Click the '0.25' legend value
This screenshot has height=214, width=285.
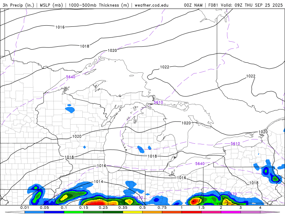pos(103,208)
